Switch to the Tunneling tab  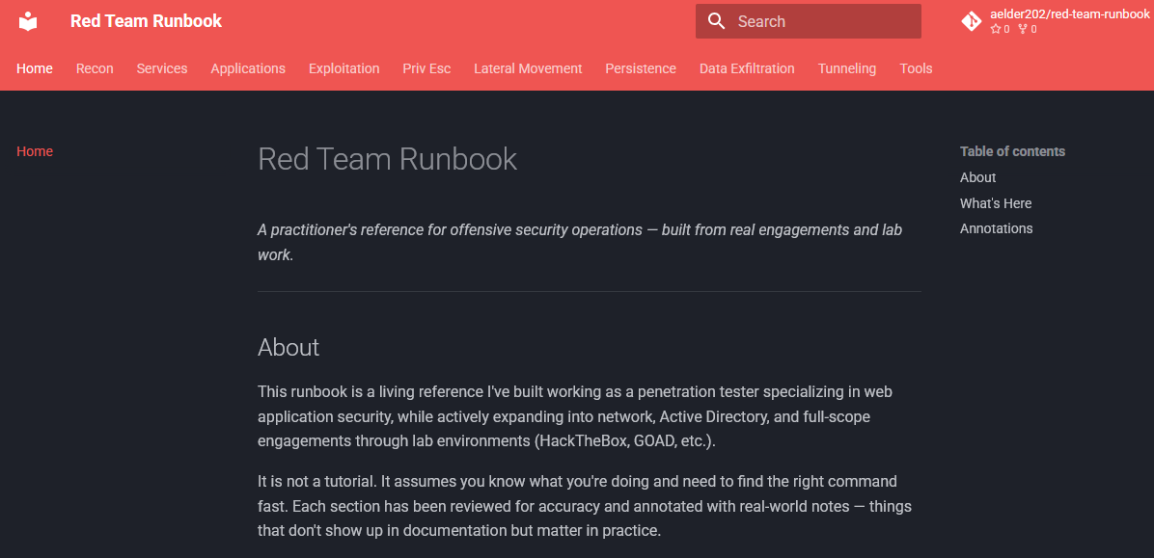[846, 68]
